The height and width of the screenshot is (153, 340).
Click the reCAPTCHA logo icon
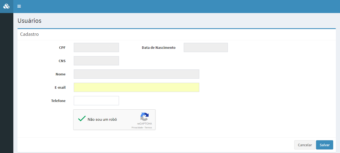click(x=145, y=117)
